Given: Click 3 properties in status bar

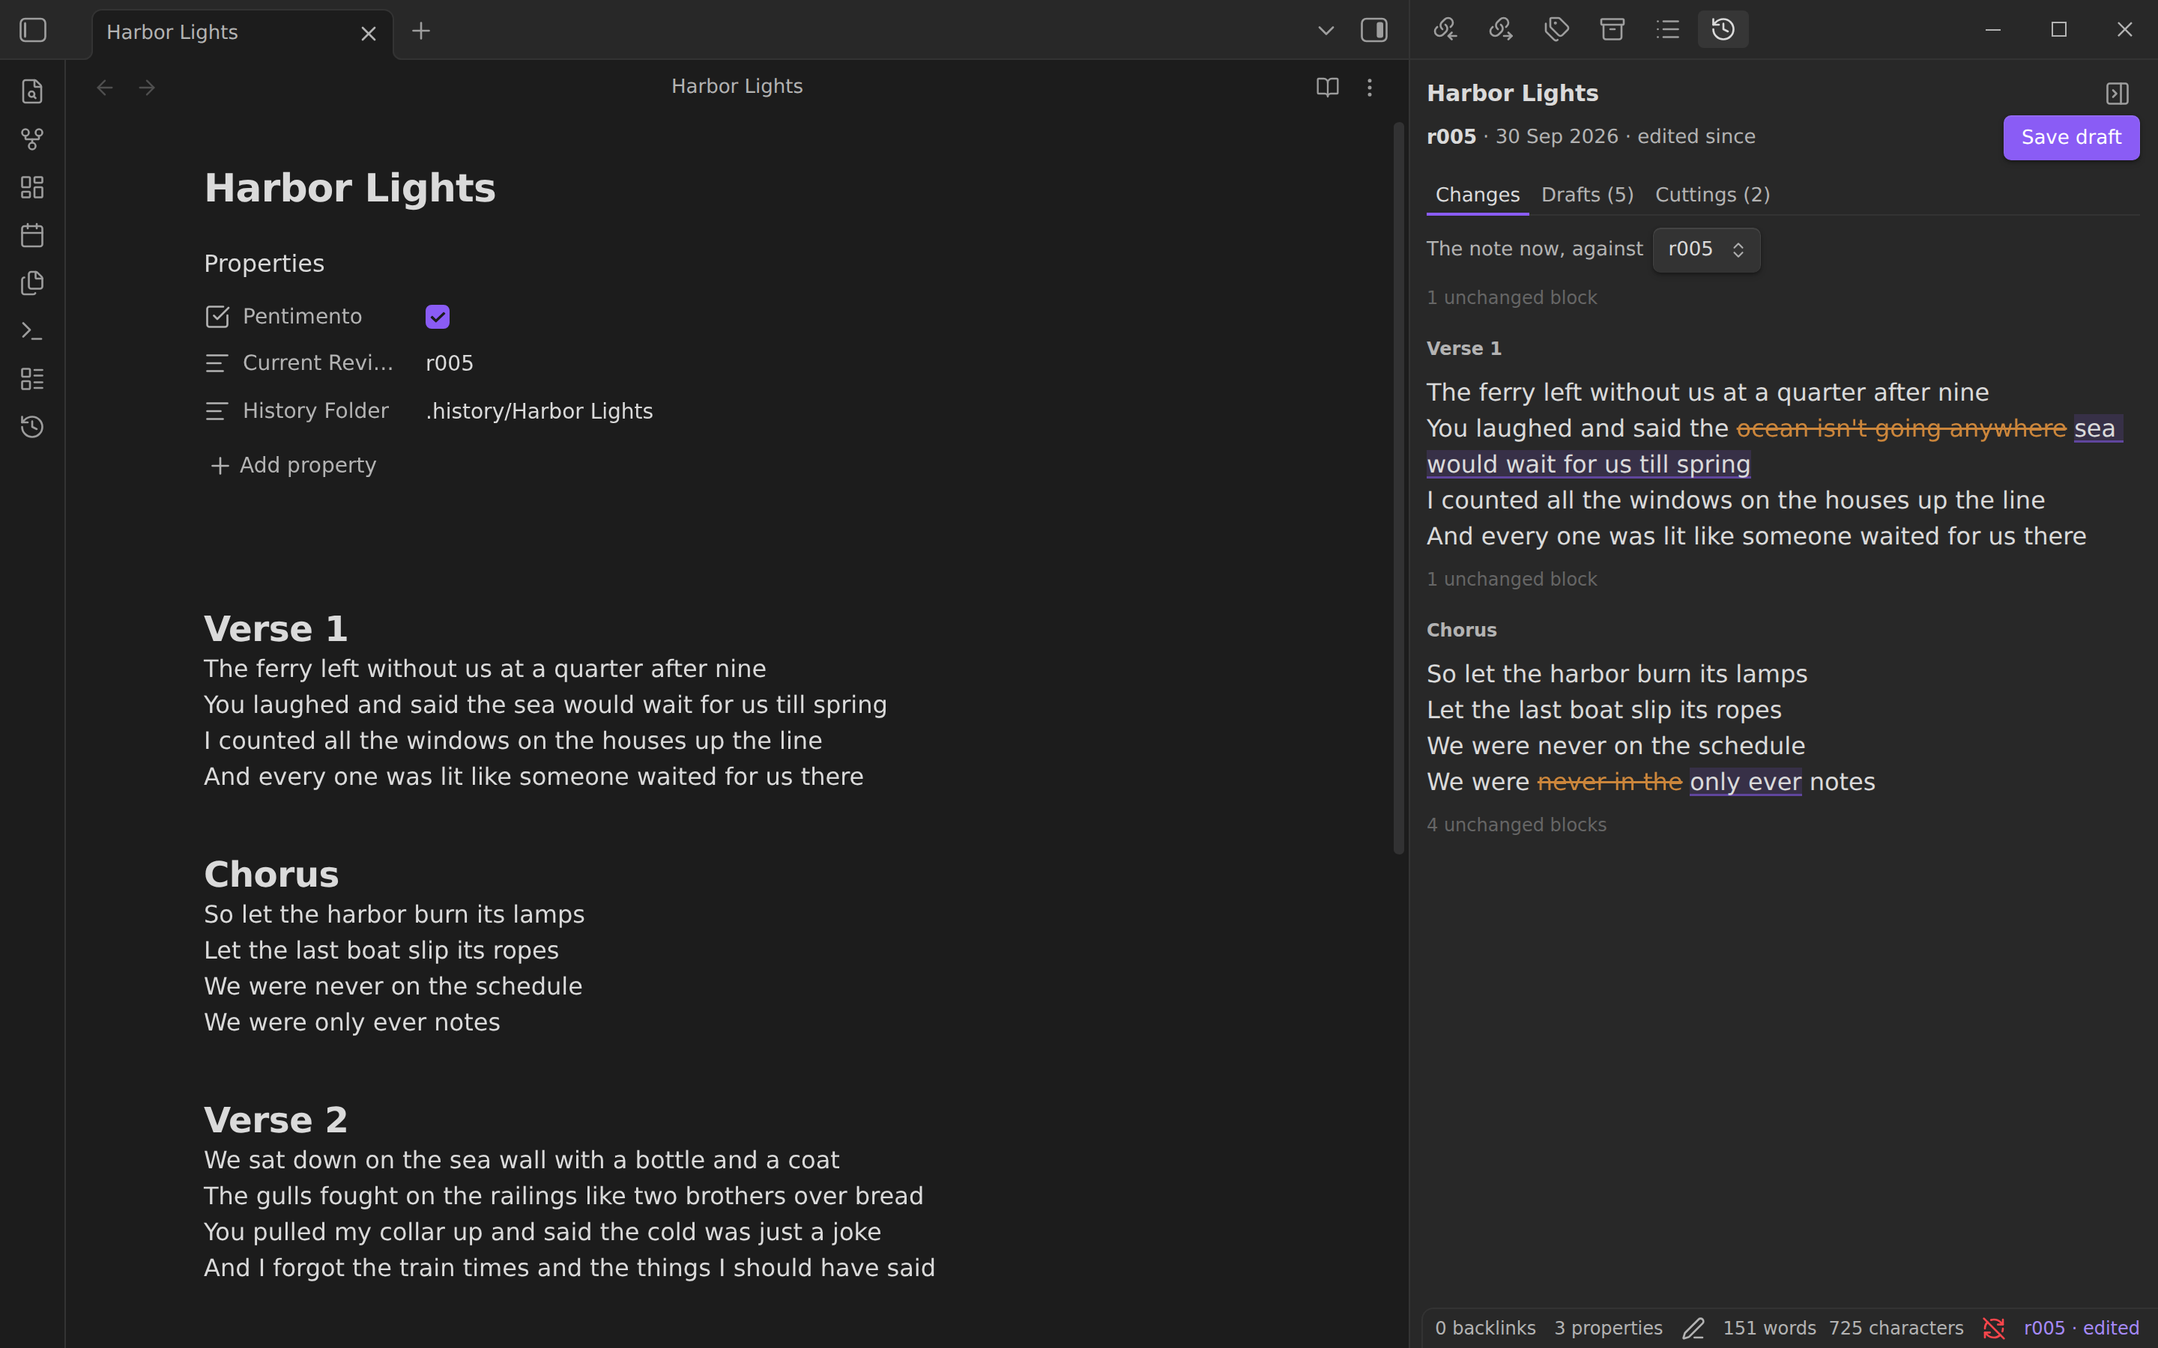Looking at the screenshot, I should (1608, 1329).
